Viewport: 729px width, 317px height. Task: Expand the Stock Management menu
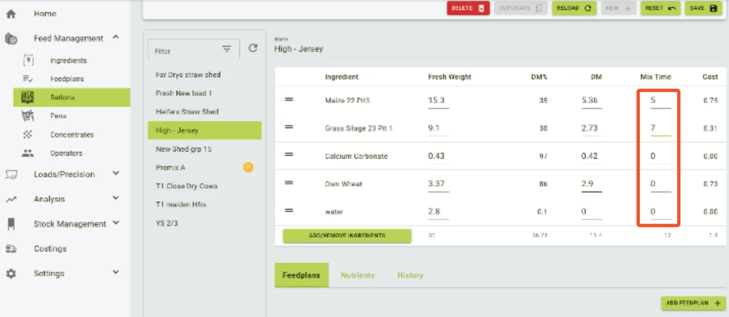pos(116,223)
